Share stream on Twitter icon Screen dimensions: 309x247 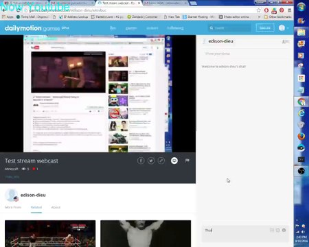(x=151, y=161)
